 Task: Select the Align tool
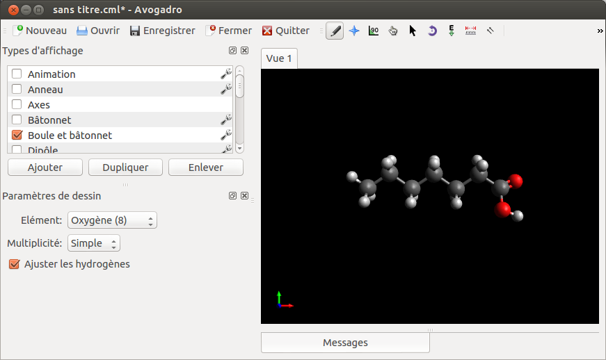490,31
